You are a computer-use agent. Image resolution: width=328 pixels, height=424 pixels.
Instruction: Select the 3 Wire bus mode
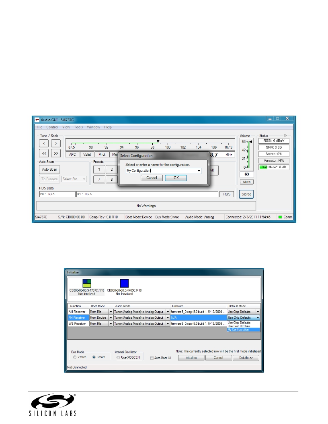94,357
